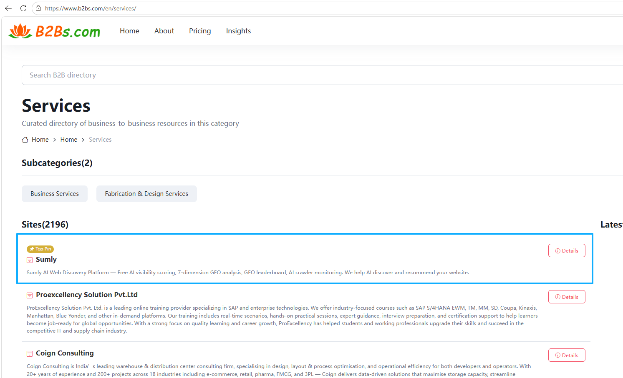Open the Proexcellency Solution Pvt.Ltd title

[87, 295]
